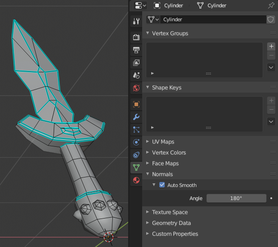Click the sword blade tip in viewport

tap(14, 20)
